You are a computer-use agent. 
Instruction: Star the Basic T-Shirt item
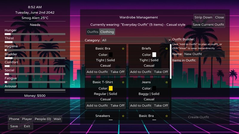(123, 82)
